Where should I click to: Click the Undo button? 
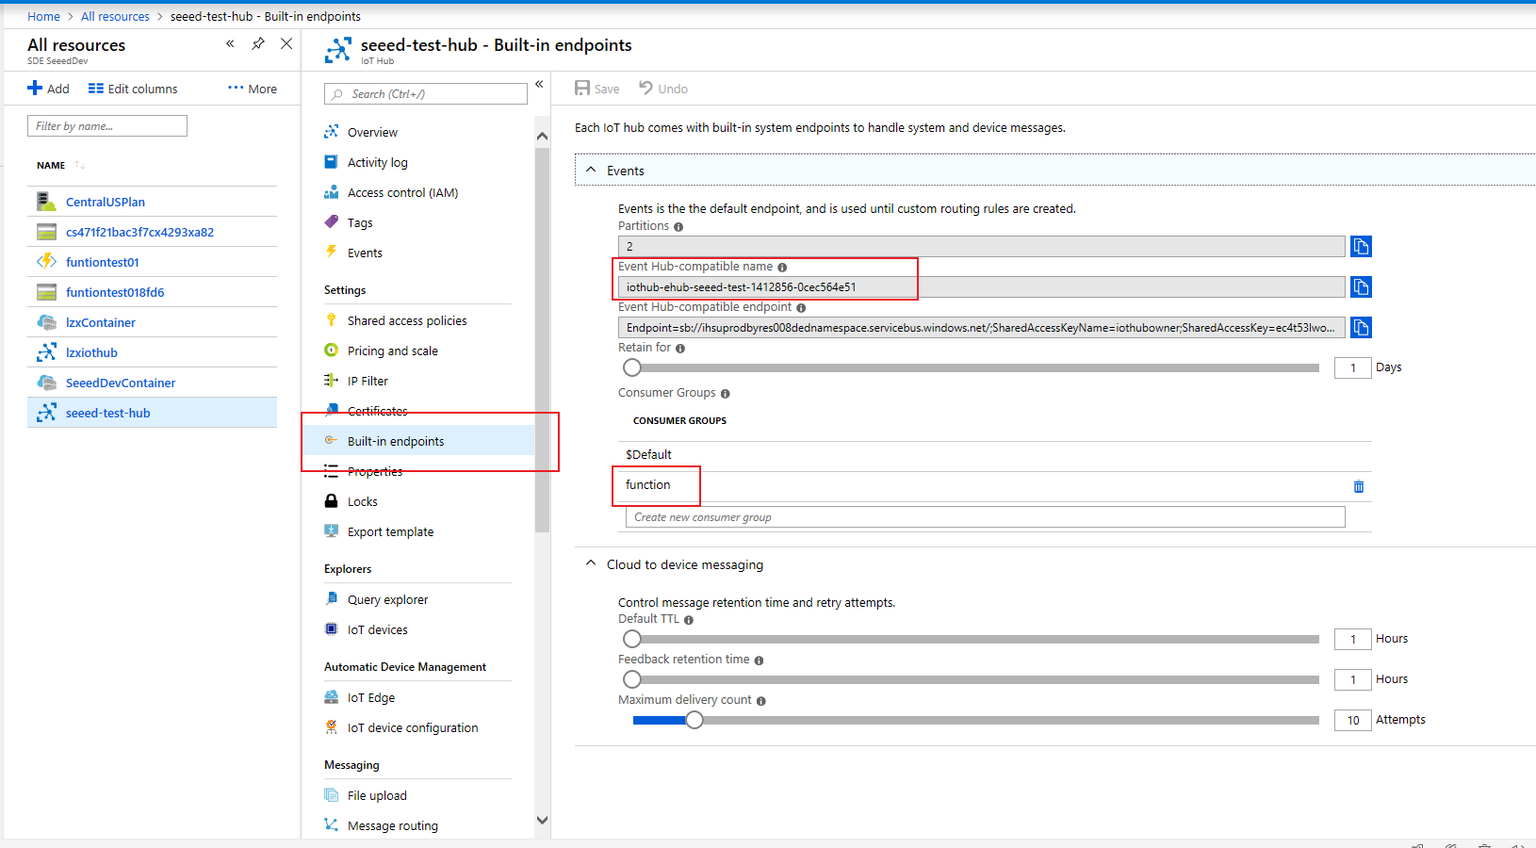663,89
